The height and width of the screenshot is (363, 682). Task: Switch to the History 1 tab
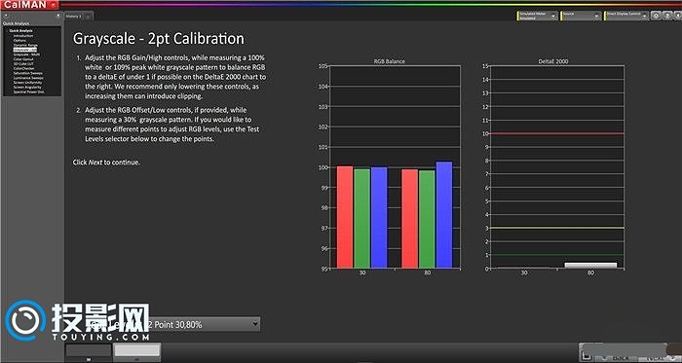[73, 17]
